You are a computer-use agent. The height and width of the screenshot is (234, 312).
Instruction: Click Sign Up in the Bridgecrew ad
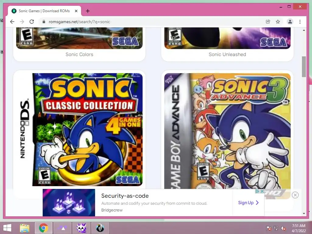click(x=248, y=203)
